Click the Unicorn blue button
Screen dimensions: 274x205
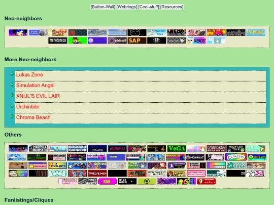pyautogui.click(x=78, y=166)
